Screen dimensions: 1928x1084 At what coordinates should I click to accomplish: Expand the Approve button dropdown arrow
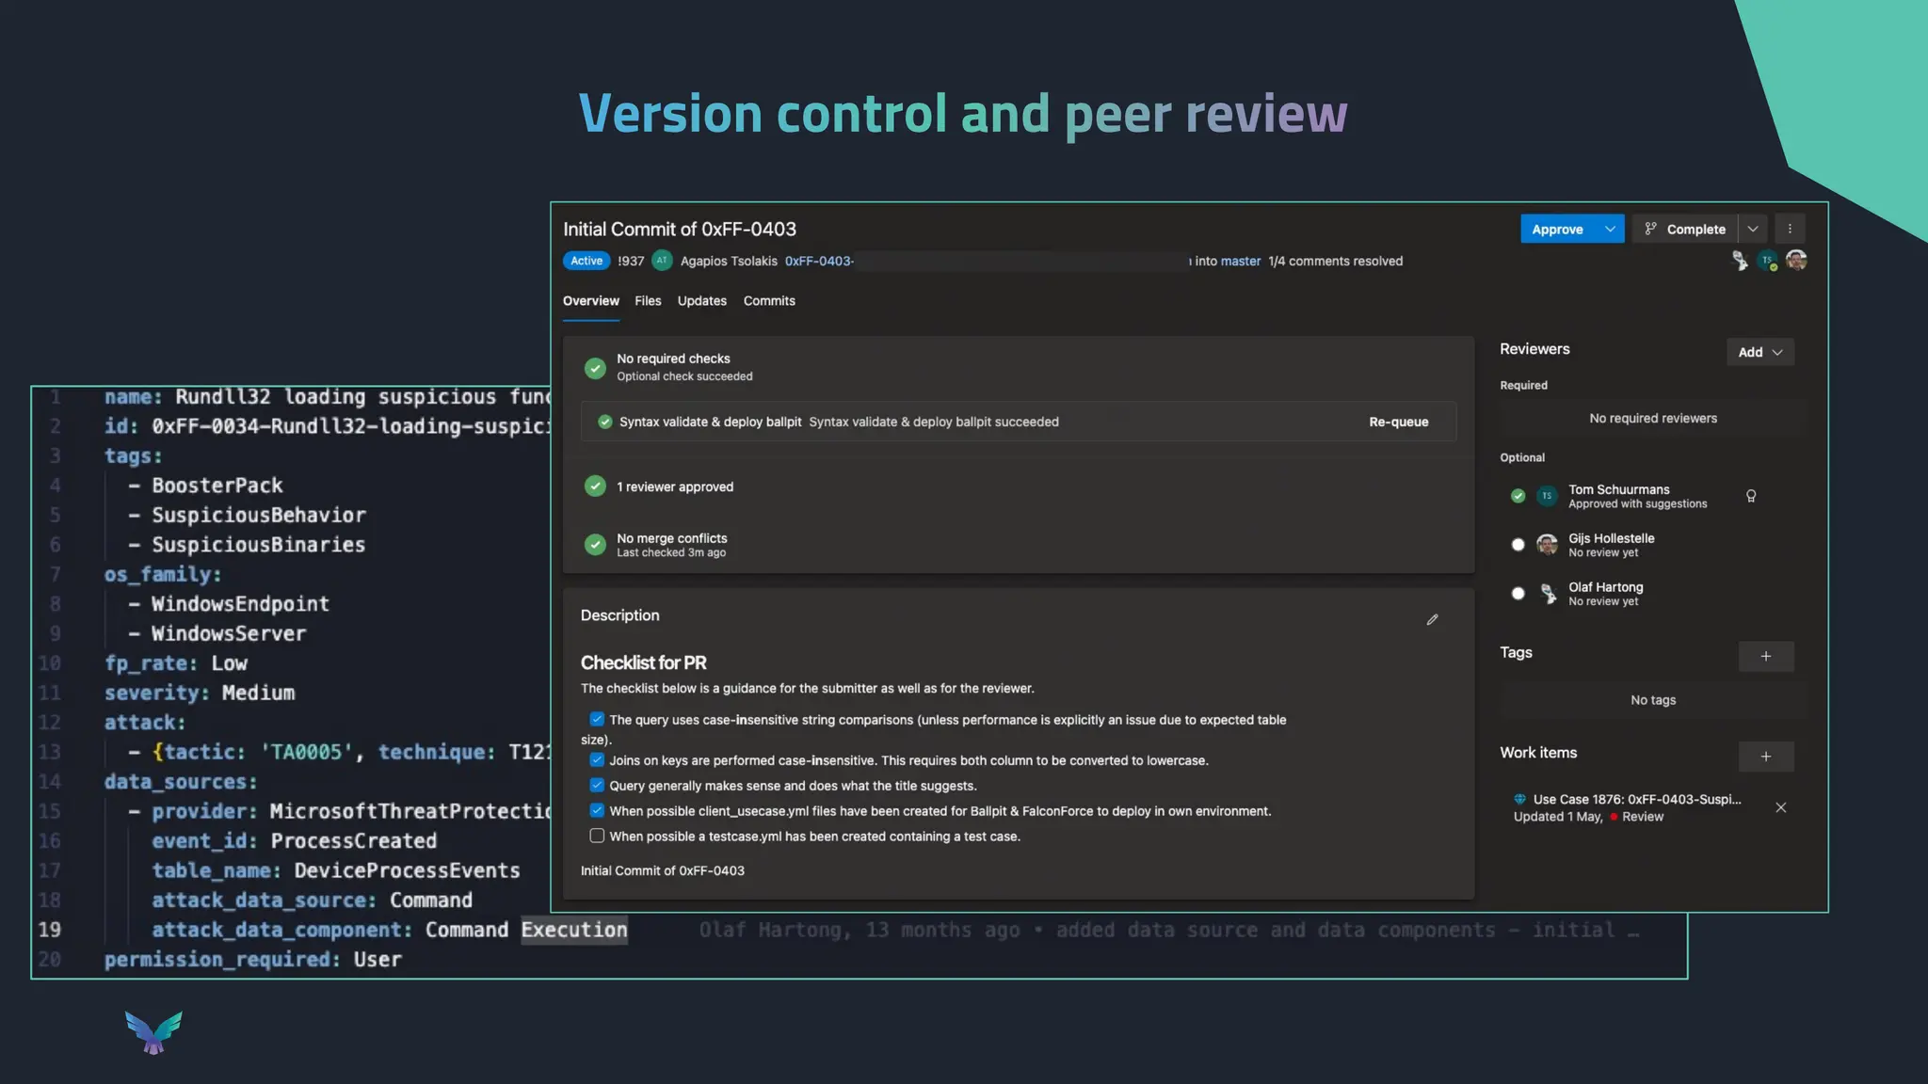point(1610,229)
